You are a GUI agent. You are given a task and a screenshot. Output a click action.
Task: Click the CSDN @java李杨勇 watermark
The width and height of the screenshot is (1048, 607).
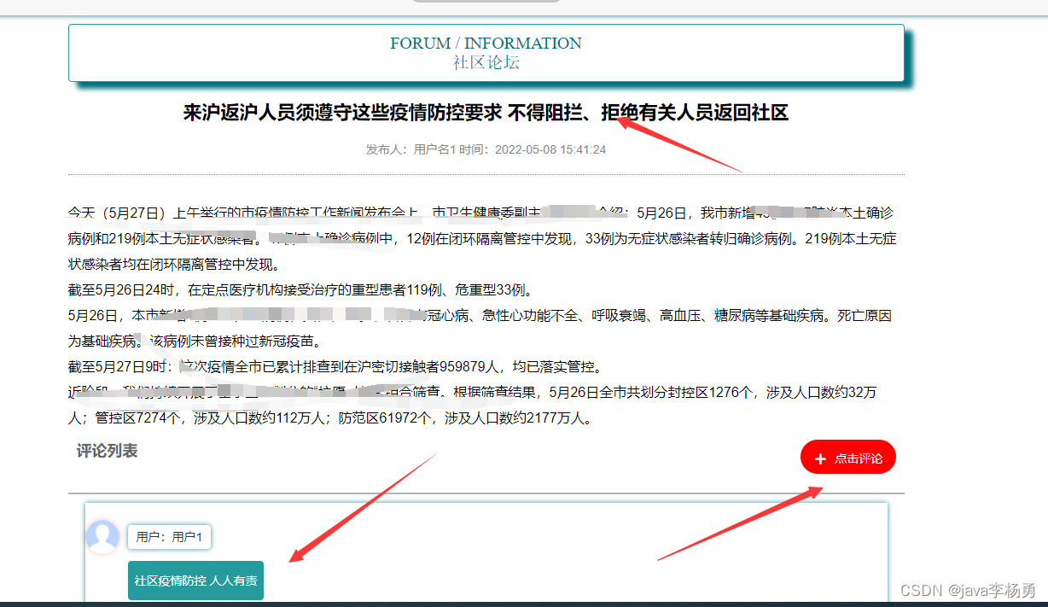(x=968, y=590)
